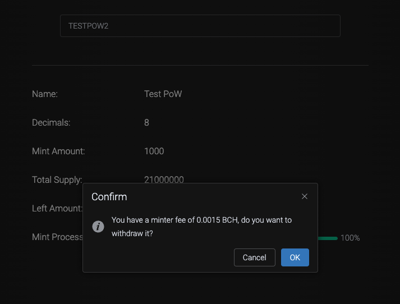This screenshot has height=304, width=400.
Task: Select the mint amount value 1000
Action: (154, 151)
